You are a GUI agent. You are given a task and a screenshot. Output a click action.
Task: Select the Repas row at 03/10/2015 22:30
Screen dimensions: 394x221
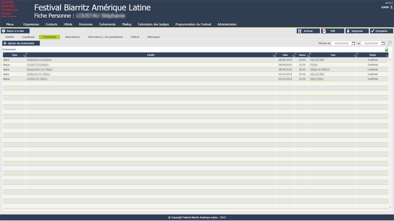(x=196, y=79)
